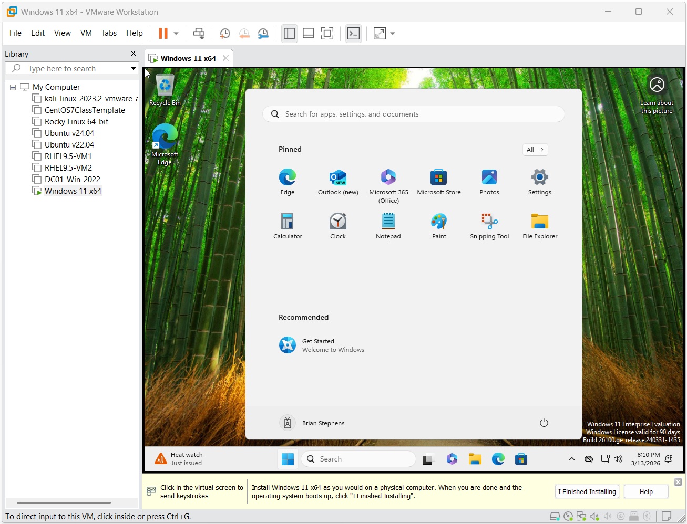Select Windows 11 x64 in the library tree

click(67, 191)
